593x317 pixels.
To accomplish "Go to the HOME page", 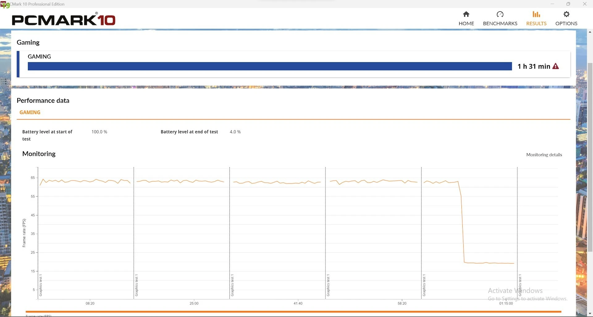I will pyautogui.click(x=466, y=19).
